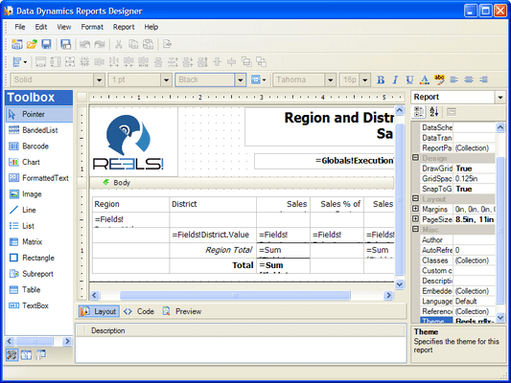Select the FormattedText toolbox item

point(39,178)
